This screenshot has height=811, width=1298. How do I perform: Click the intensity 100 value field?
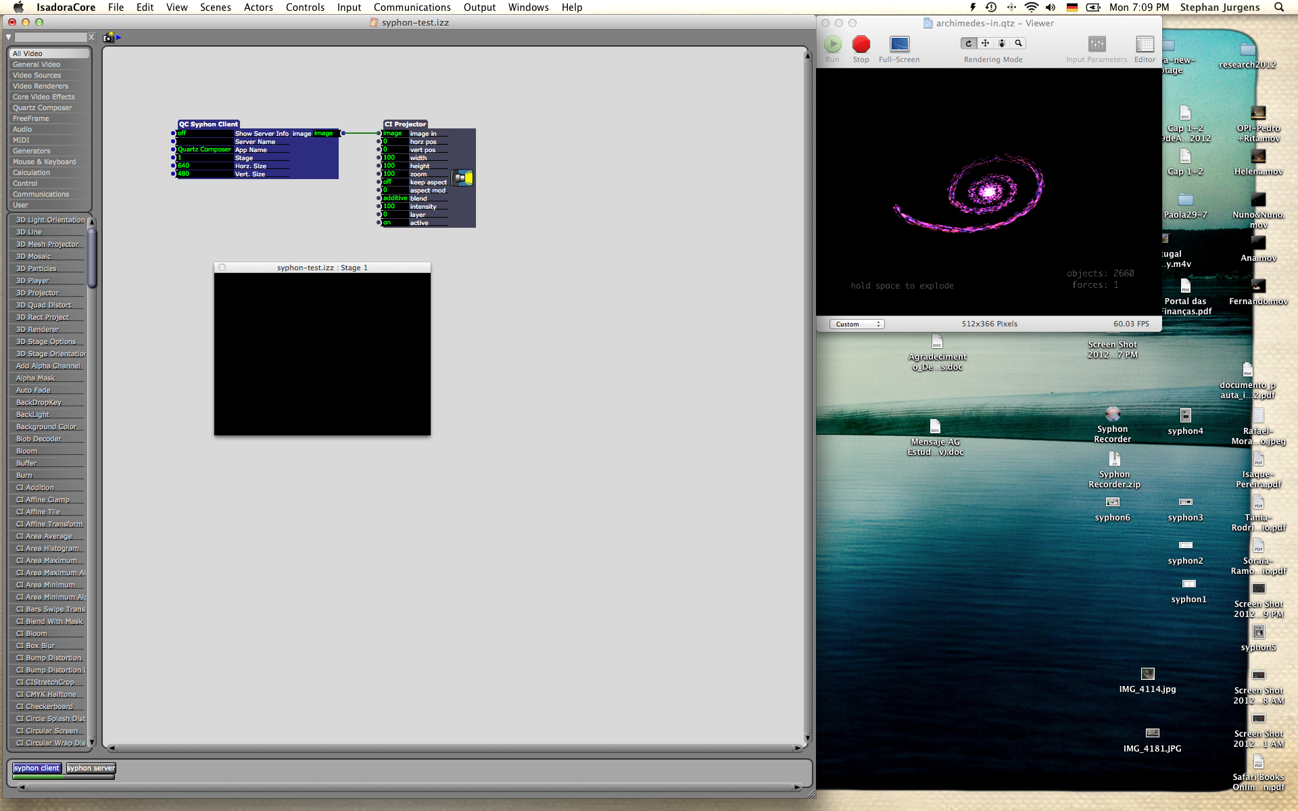click(395, 206)
